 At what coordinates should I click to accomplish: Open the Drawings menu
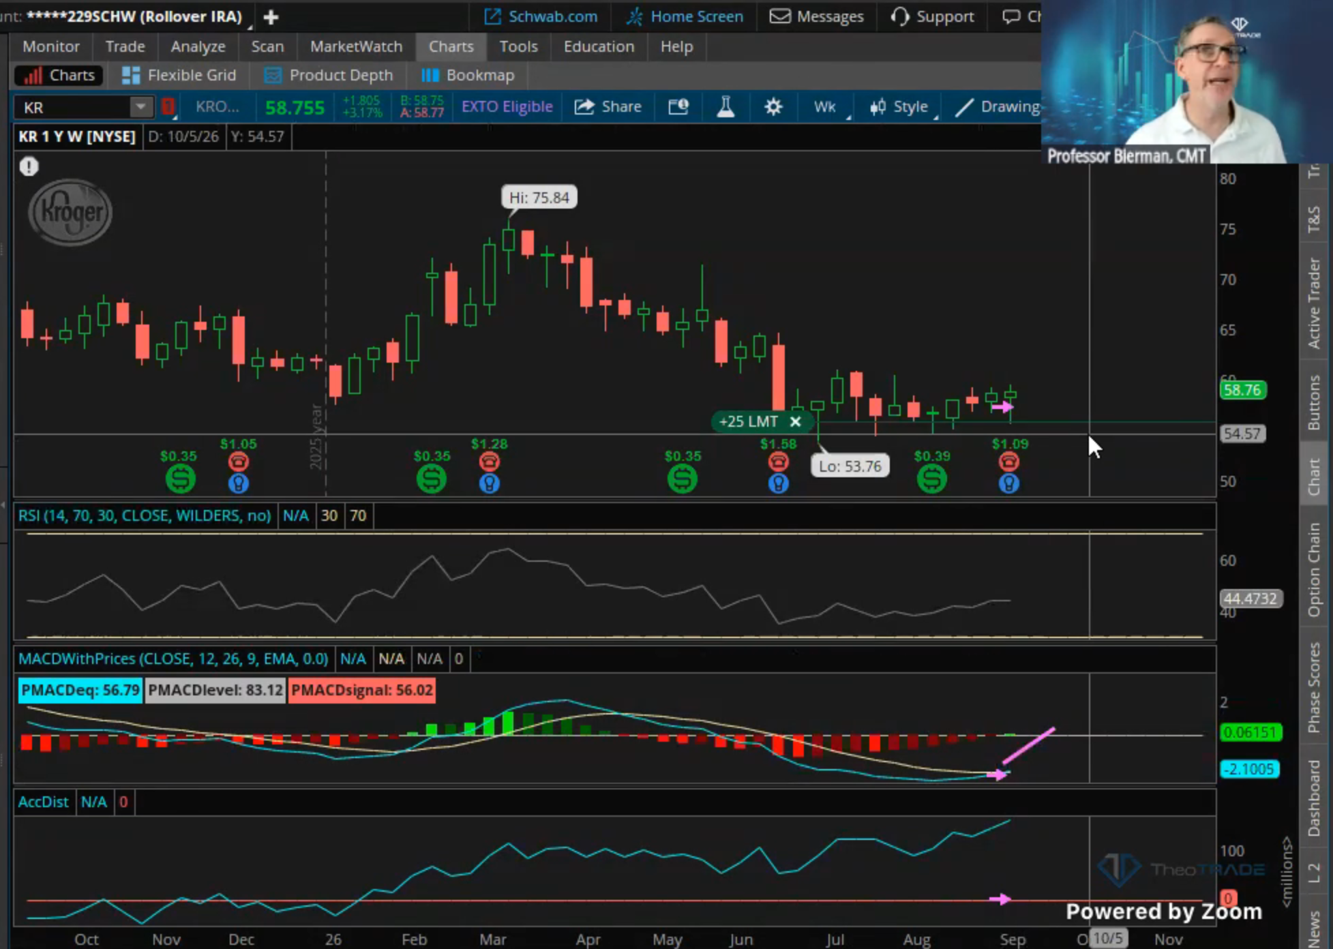point(996,107)
